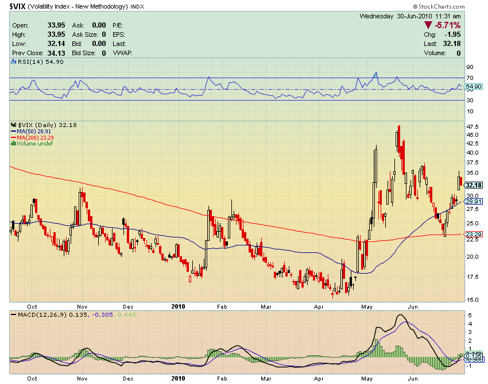Click the 32.18 last price tag on axis
Viewport: 488px width, 384px height.
pos(474,185)
